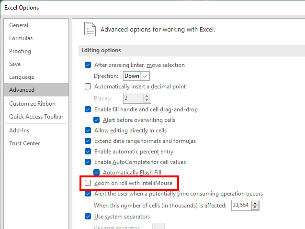
Task: Enable Zoom on roll with IntelliMouse
Action: pos(88,183)
